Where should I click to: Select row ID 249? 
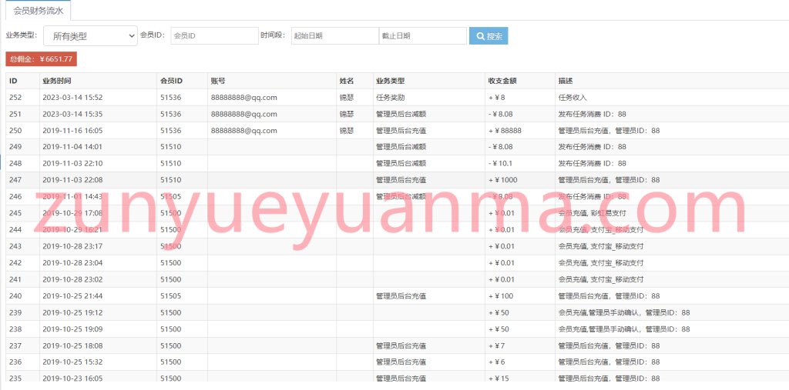pyautogui.click(x=15, y=147)
